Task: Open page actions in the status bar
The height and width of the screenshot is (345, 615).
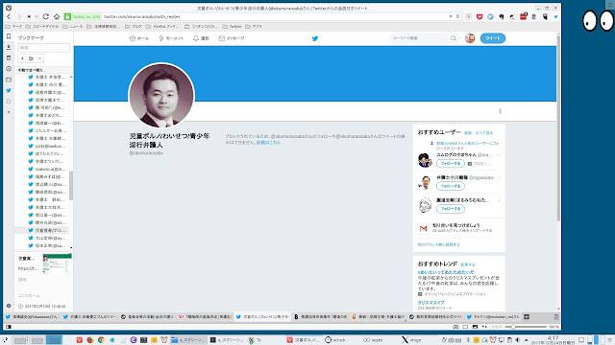Action: (484, 327)
